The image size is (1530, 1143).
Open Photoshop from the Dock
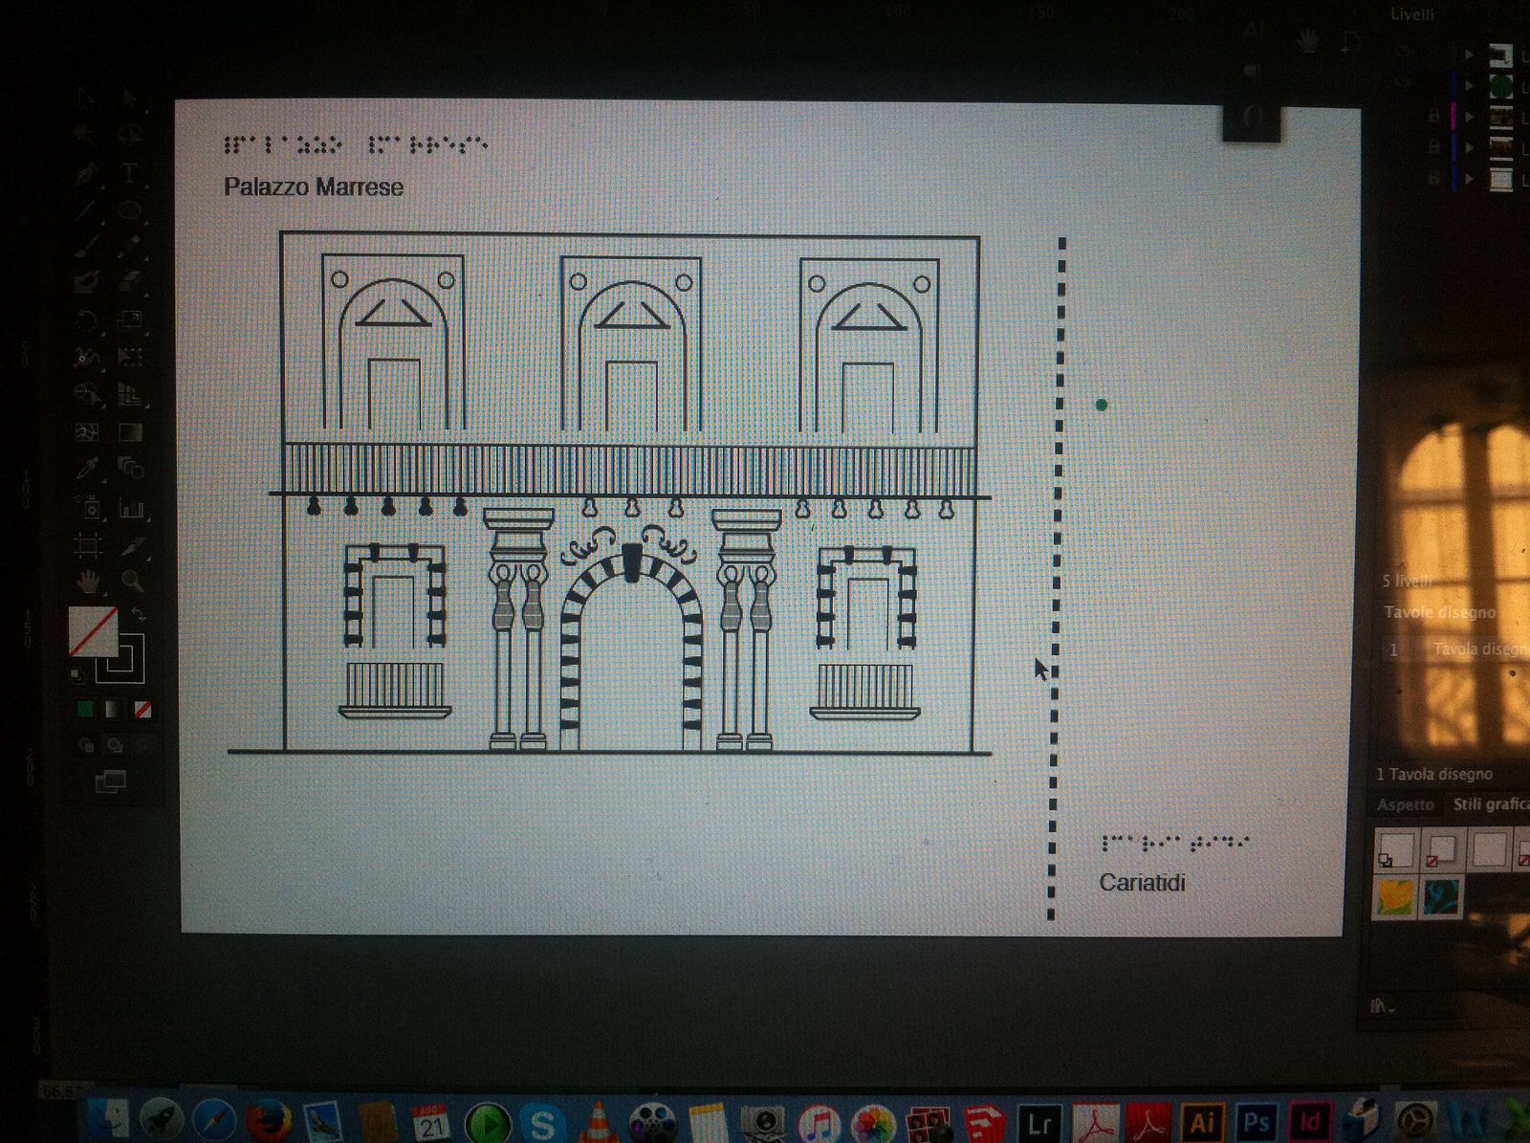pyautogui.click(x=1256, y=1121)
